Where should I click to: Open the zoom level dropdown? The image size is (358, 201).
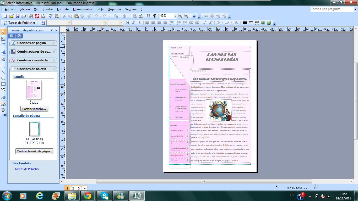175,16
